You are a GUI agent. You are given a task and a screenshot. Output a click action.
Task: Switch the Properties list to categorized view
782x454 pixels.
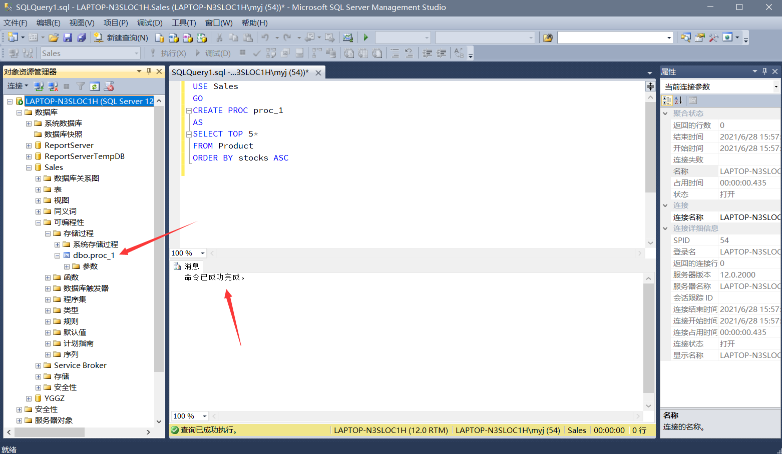coord(667,100)
